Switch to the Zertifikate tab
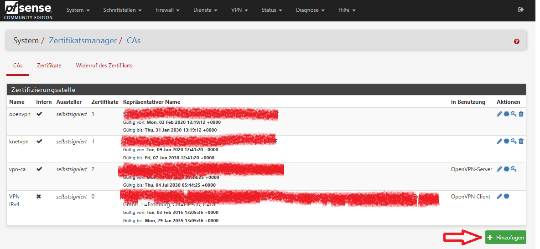Screen dimensions: 540x249 pos(49,66)
